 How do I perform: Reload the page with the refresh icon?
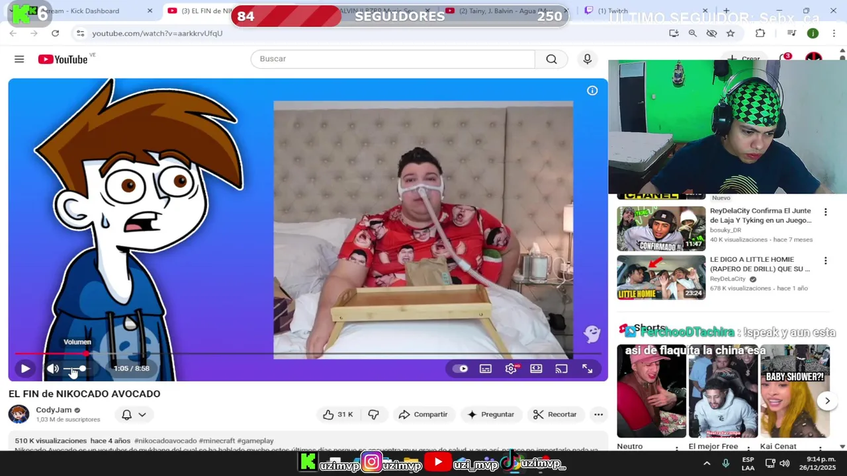55,33
